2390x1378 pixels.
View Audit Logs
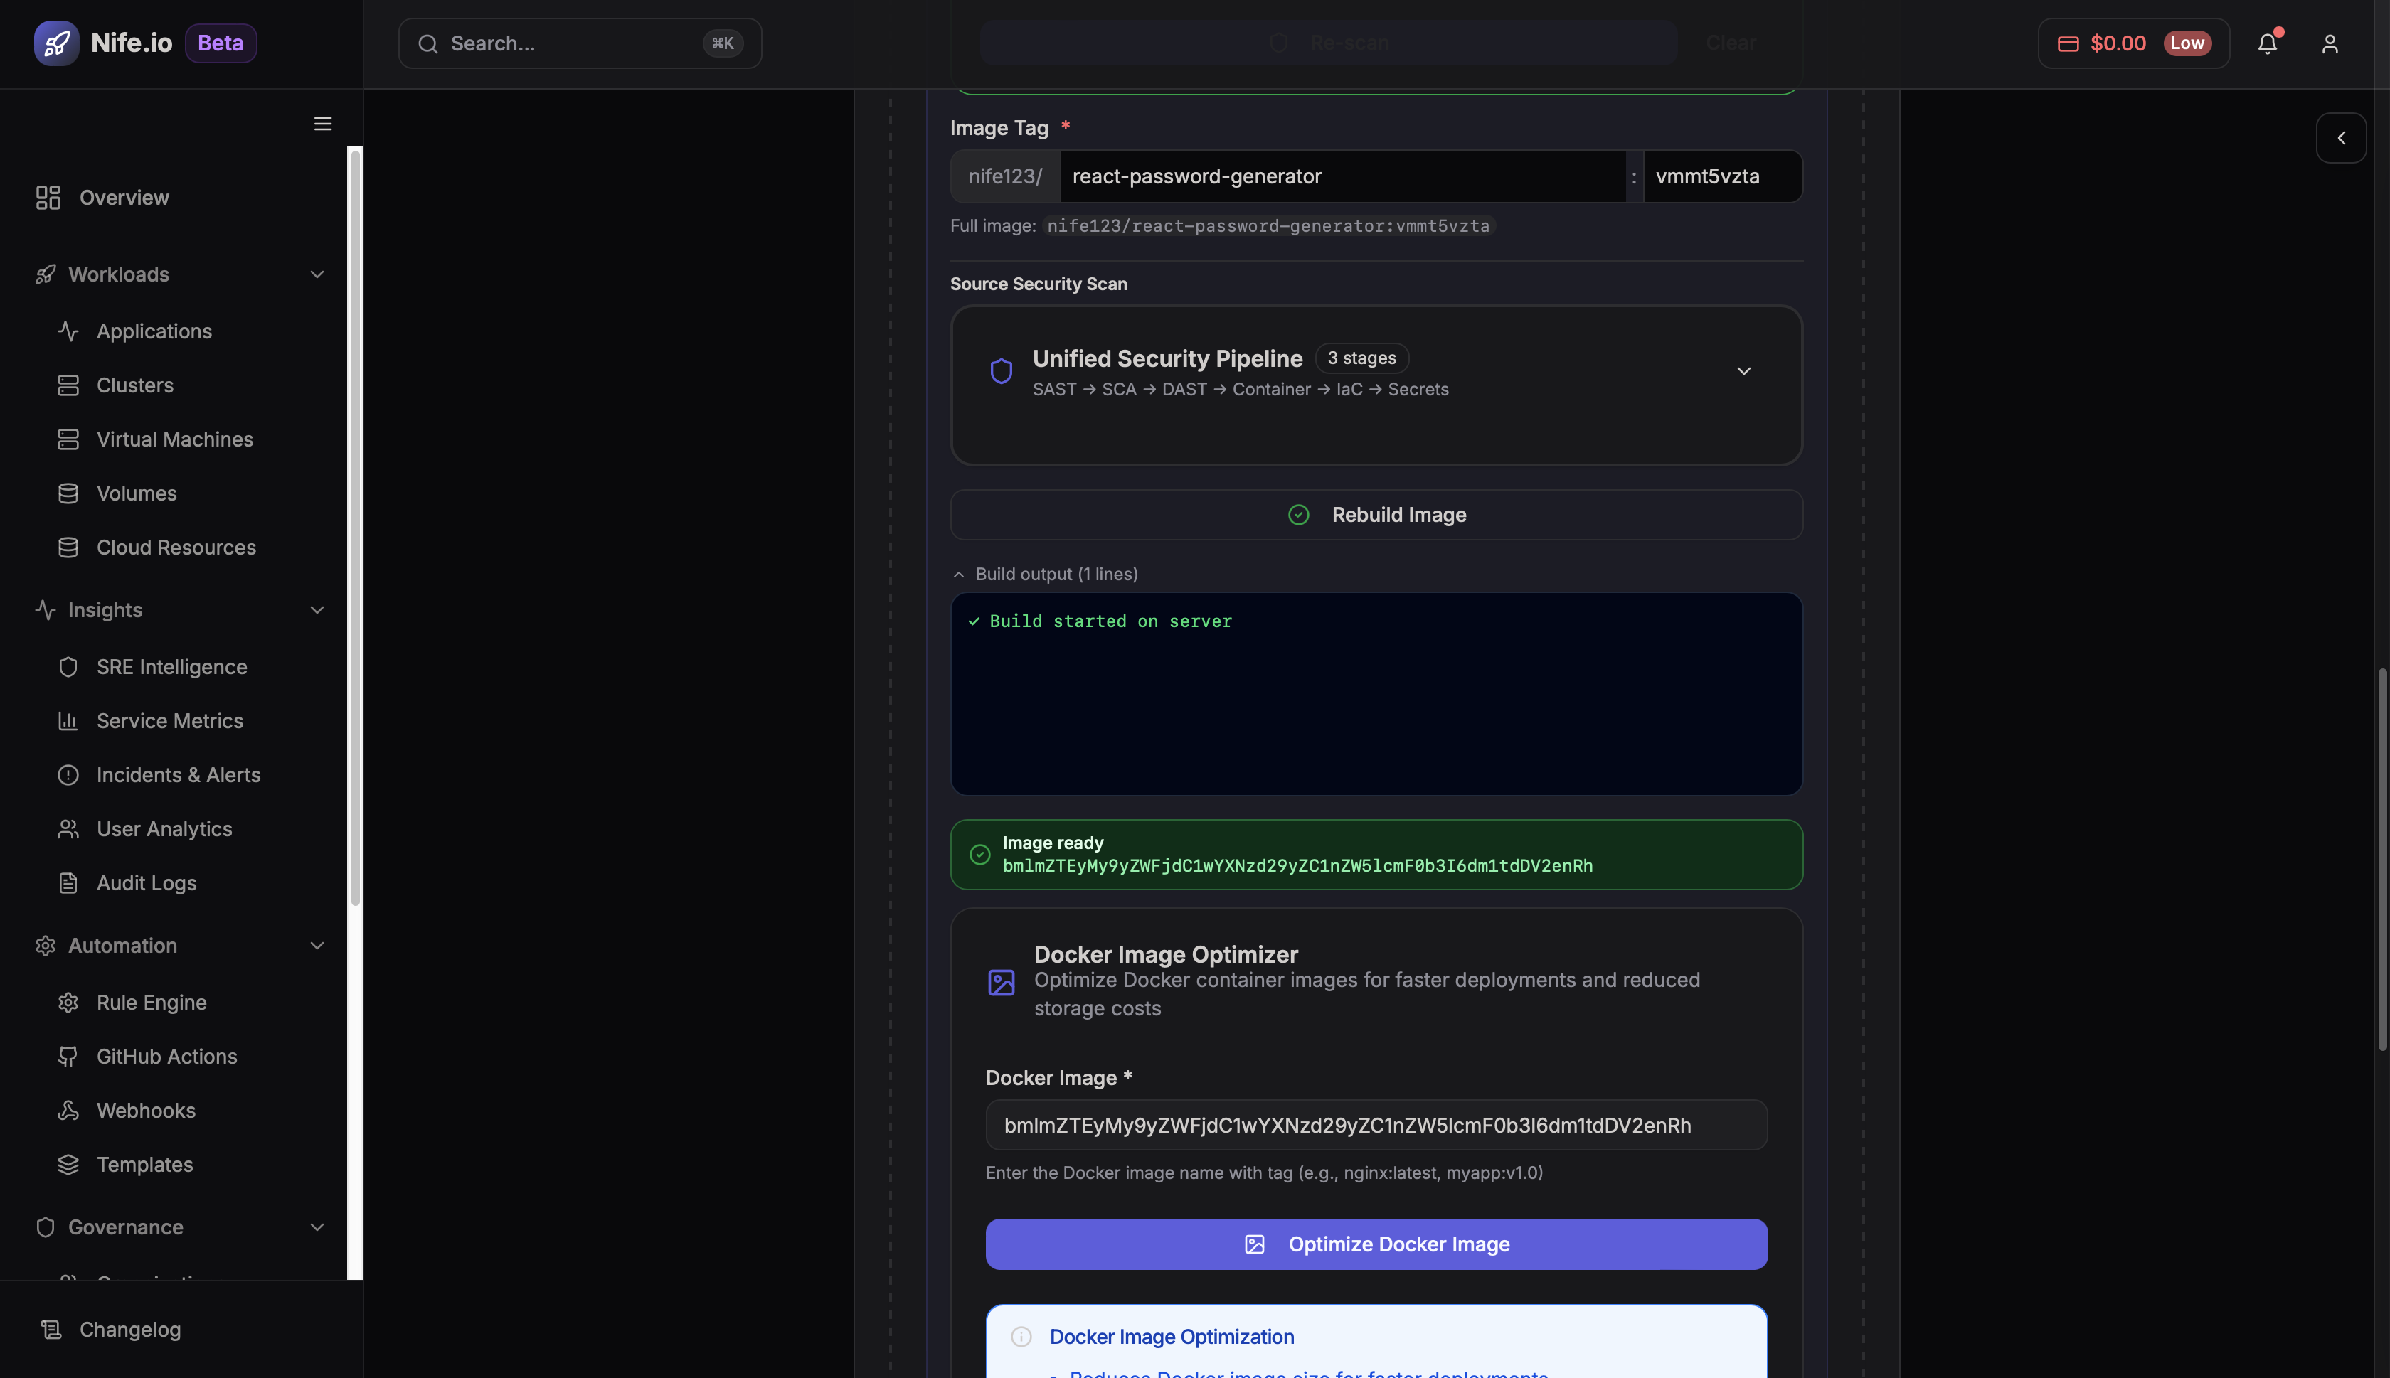pos(146,883)
